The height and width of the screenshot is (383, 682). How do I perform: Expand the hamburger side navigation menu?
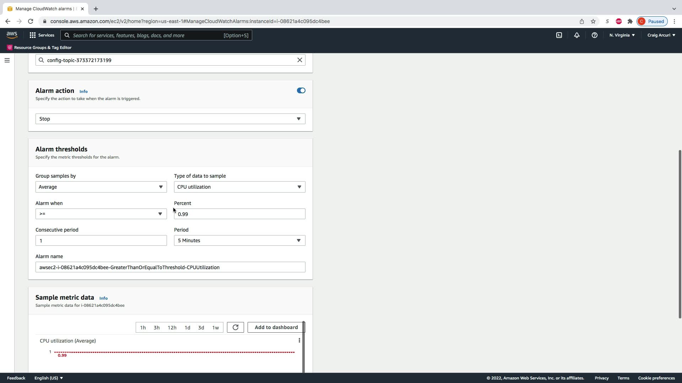pos(7,60)
